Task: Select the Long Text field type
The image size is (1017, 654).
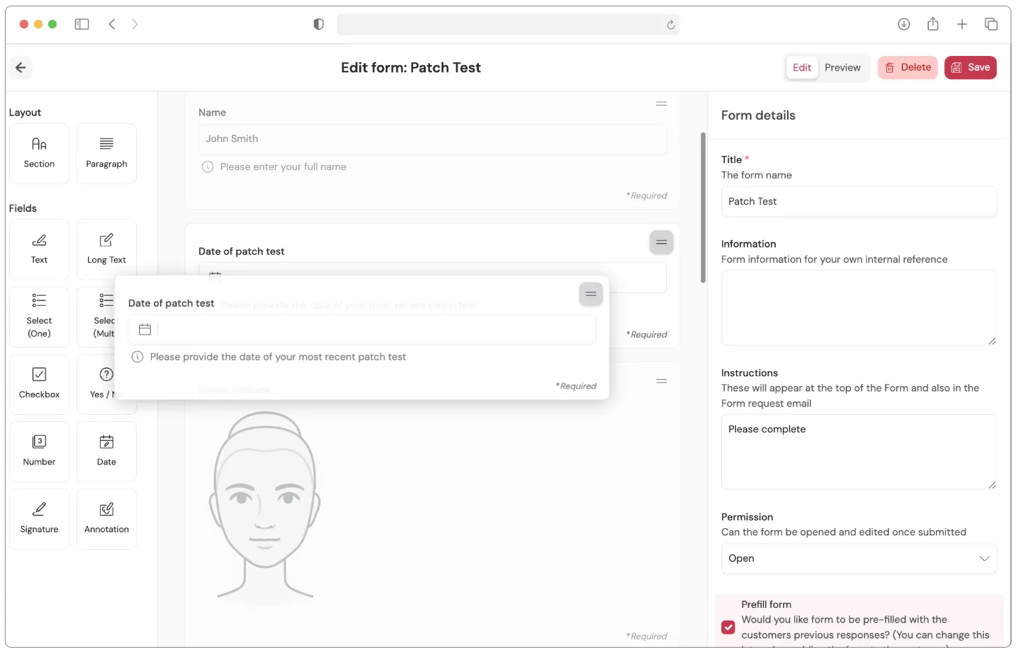Action: pyautogui.click(x=106, y=249)
